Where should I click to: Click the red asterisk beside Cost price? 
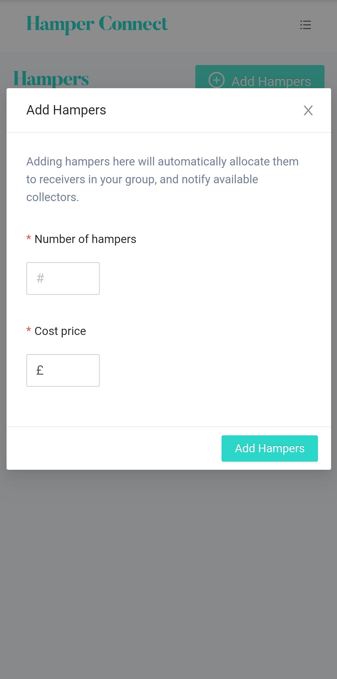29,330
